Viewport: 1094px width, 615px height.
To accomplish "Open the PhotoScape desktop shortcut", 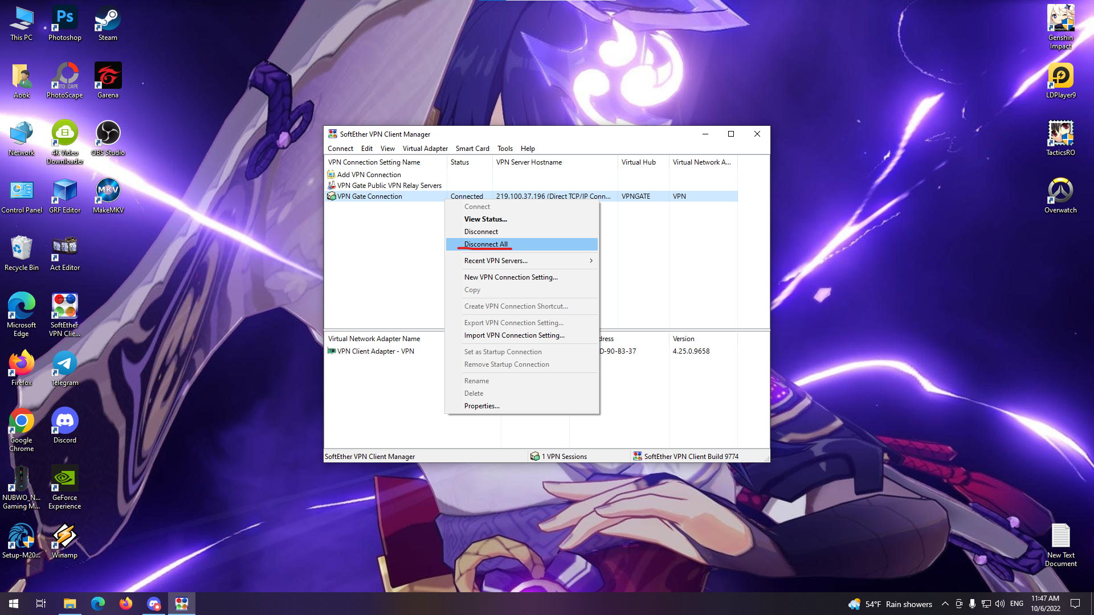I will pyautogui.click(x=64, y=81).
